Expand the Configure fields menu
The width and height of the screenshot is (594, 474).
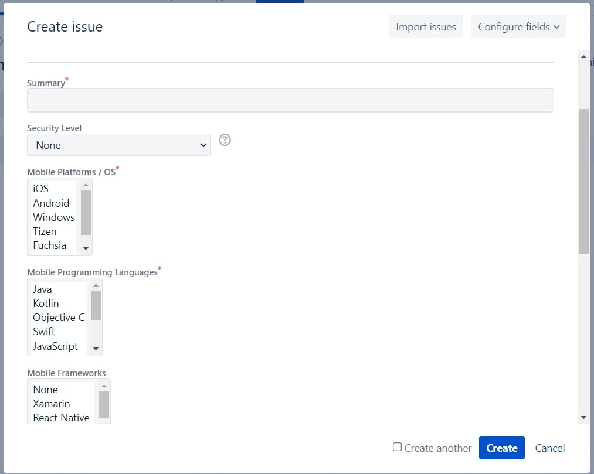tap(518, 26)
